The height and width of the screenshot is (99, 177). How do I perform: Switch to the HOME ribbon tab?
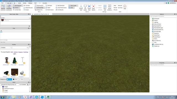point(19,3)
